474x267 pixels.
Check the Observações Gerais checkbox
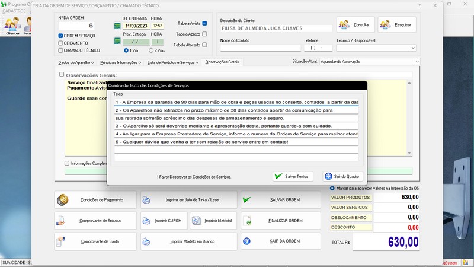[62, 74]
